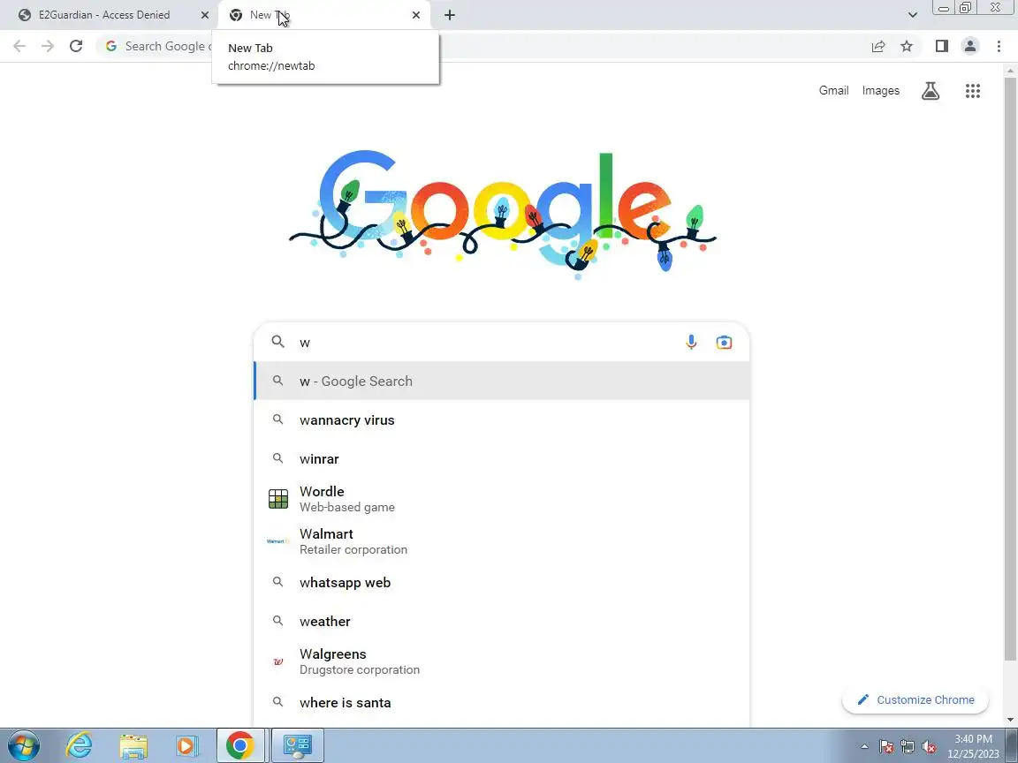
Task: Open the control panel taskbar item
Action: coord(297,745)
